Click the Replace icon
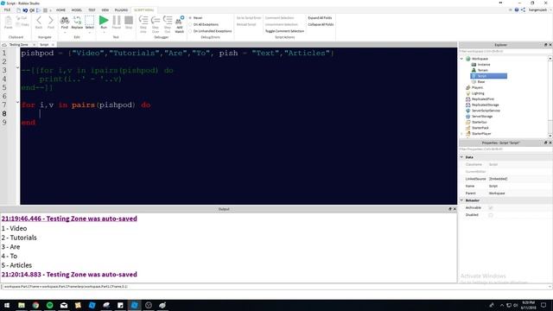The width and height of the screenshot is (553, 311). (77, 21)
